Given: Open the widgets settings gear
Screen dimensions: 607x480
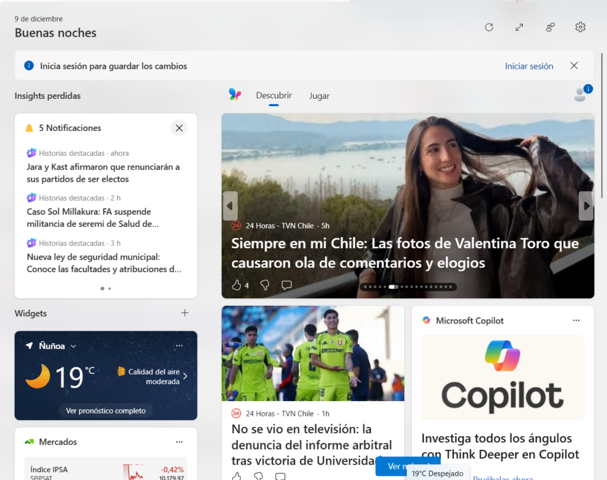Looking at the screenshot, I should pos(580,27).
